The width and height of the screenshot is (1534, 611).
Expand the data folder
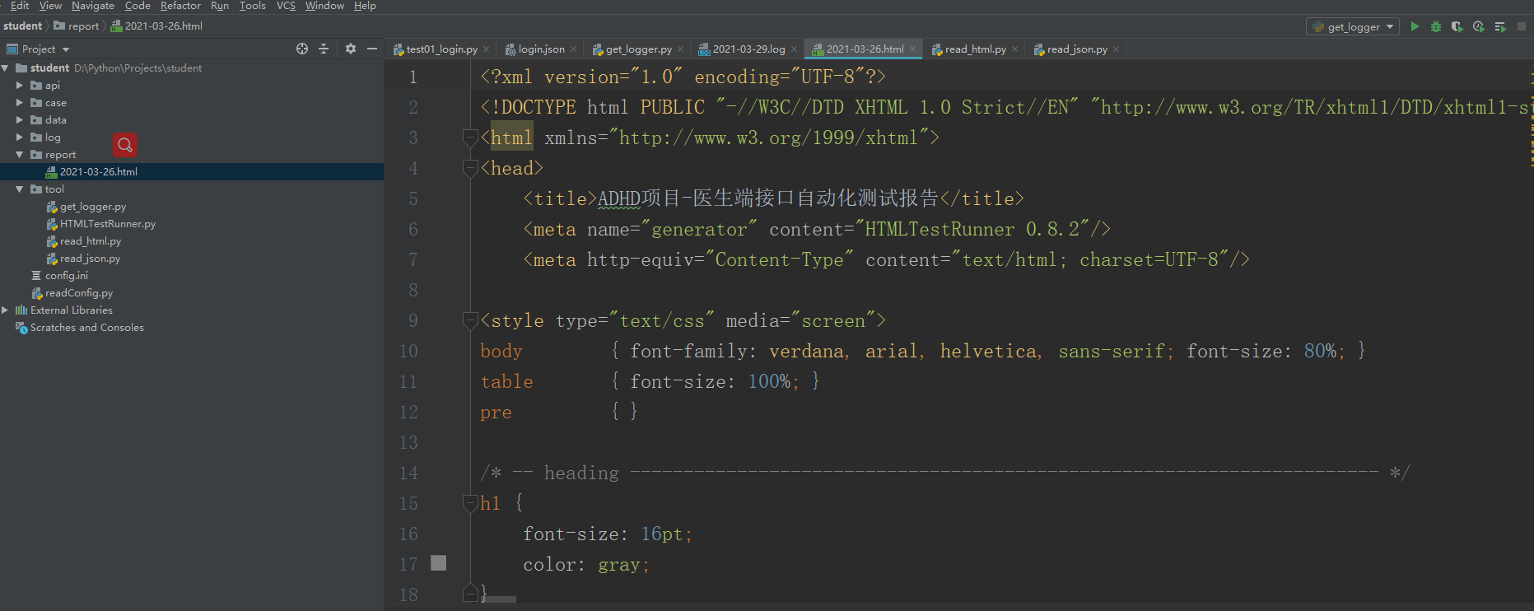[20, 120]
